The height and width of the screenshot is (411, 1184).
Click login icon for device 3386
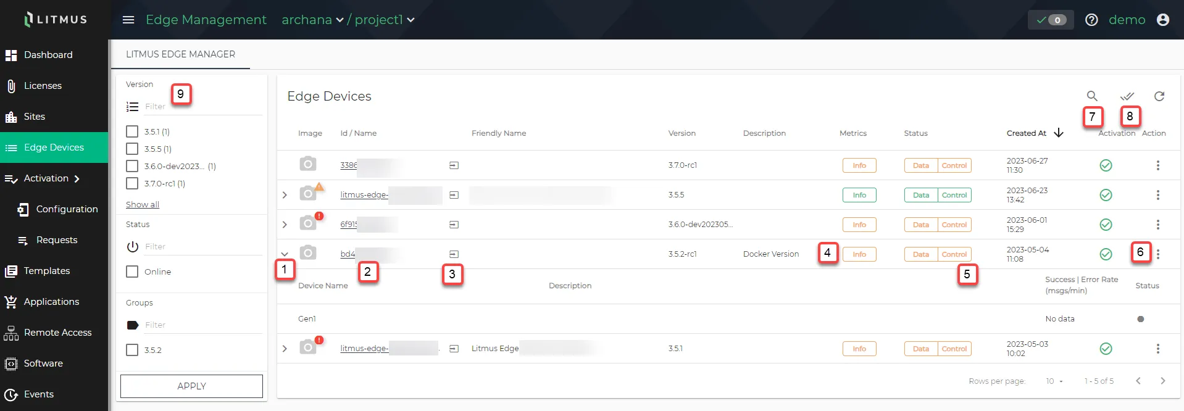(454, 165)
